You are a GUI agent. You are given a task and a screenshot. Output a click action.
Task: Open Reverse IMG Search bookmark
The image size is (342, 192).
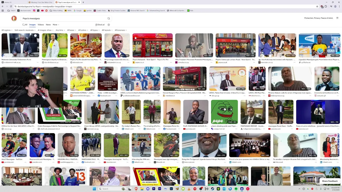(x=136, y=11)
